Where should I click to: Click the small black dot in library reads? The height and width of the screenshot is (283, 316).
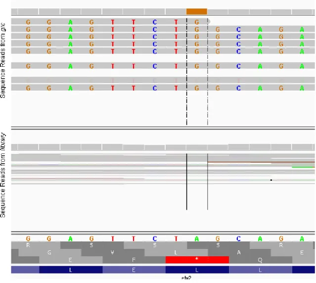[x=271, y=180]
